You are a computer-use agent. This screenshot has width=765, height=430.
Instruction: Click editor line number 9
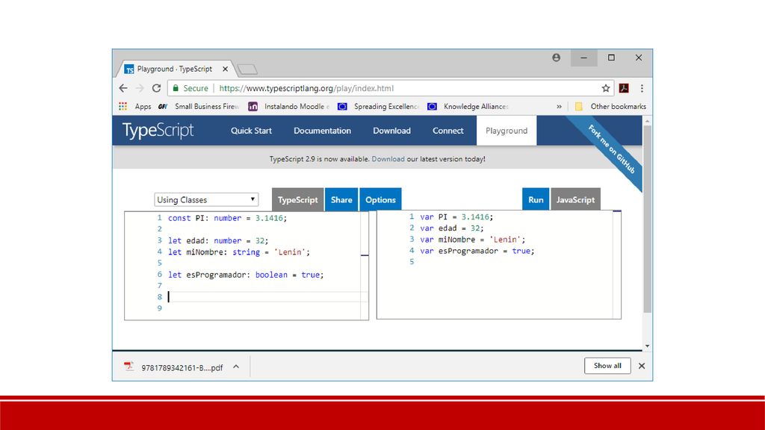(x=160, y=308)
